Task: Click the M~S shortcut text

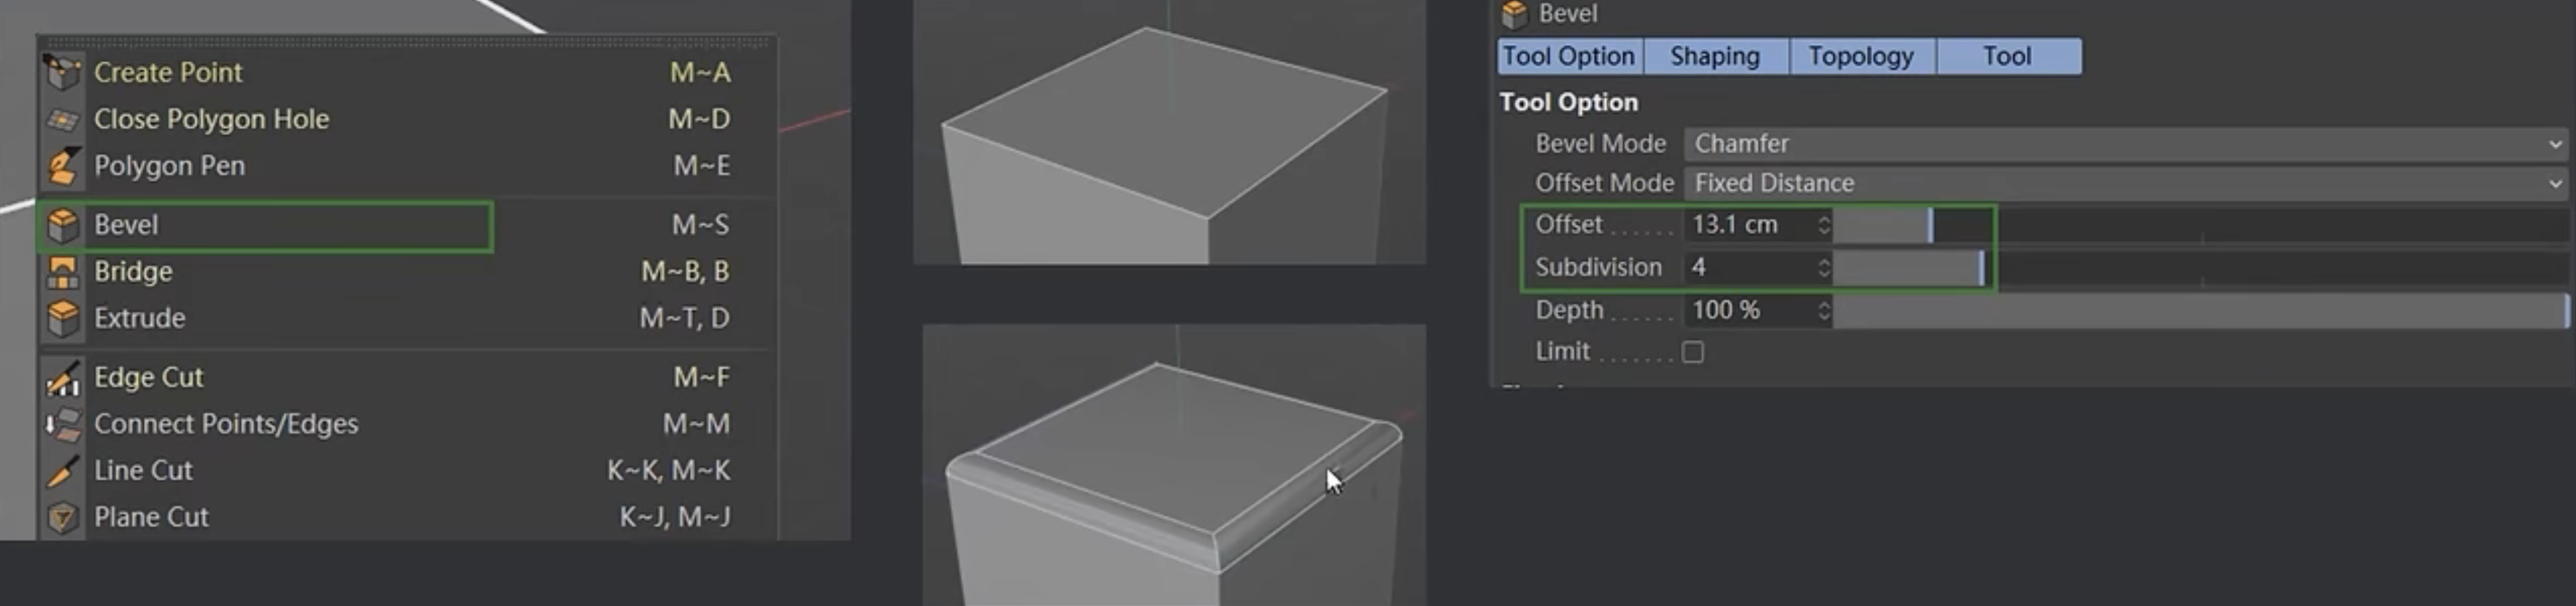Action: tap(700, 225)
